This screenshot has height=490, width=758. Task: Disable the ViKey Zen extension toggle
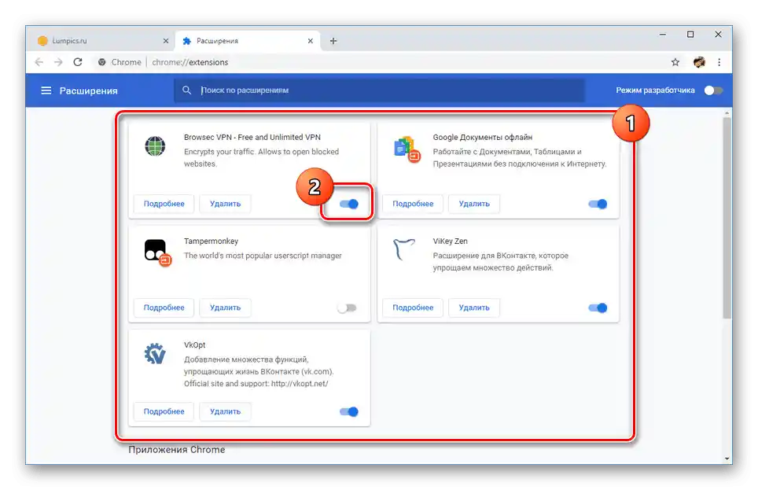pos(597,308)
